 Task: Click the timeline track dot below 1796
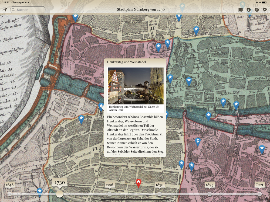(110, 194)
